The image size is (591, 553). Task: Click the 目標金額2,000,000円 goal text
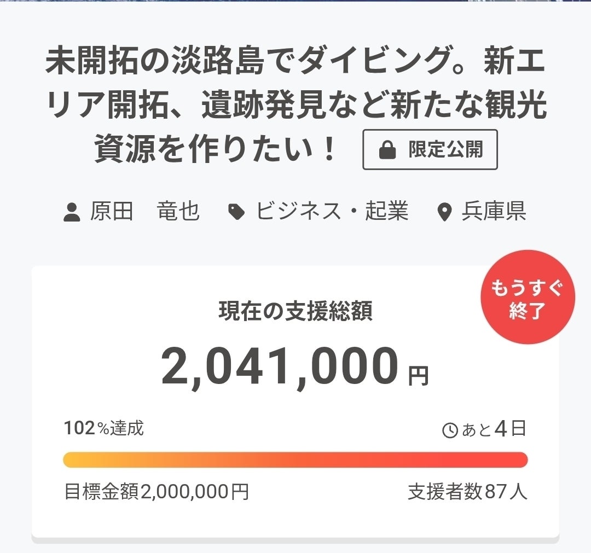[x=157, y=492]
